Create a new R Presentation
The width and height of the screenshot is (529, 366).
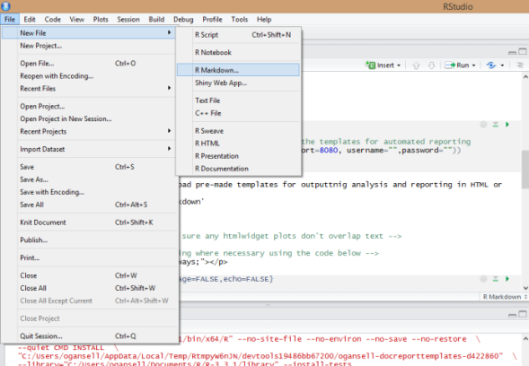pos(238,156)
